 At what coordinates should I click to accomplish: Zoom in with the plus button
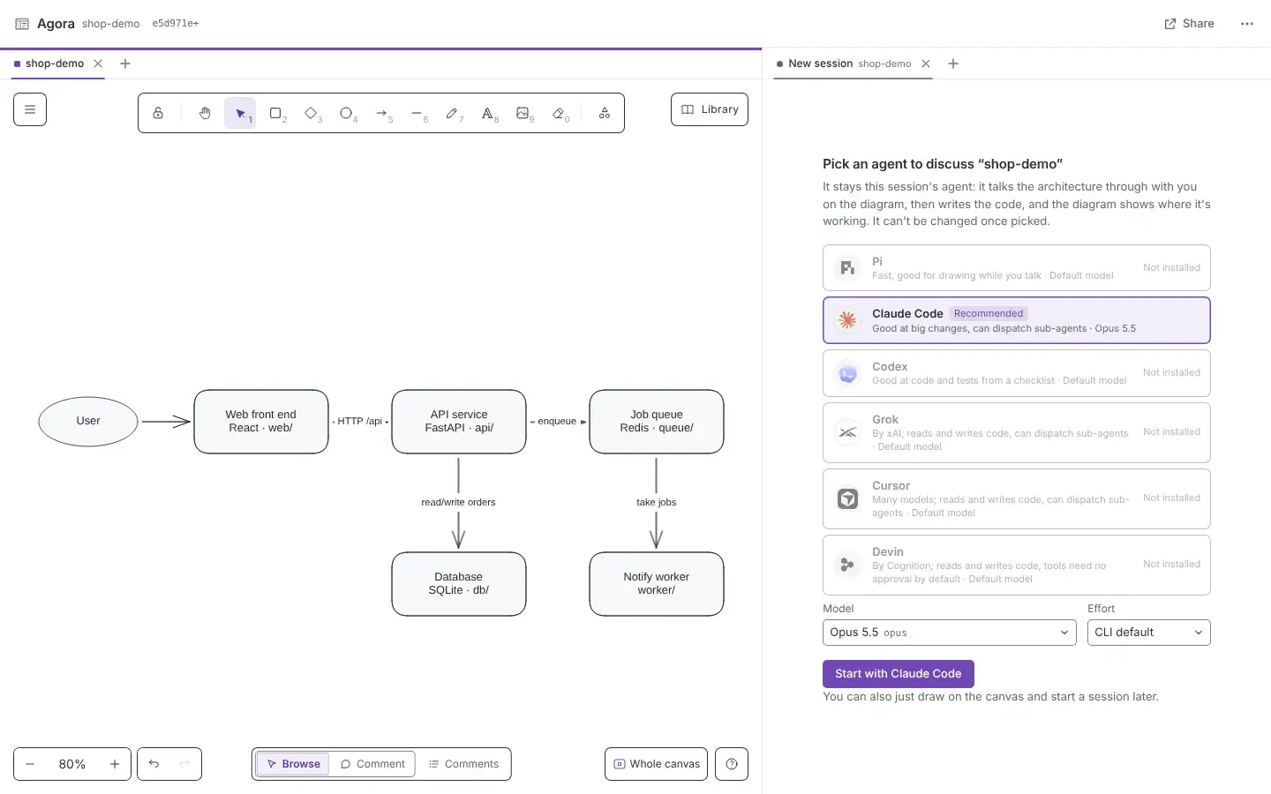[x=115, y=764]
